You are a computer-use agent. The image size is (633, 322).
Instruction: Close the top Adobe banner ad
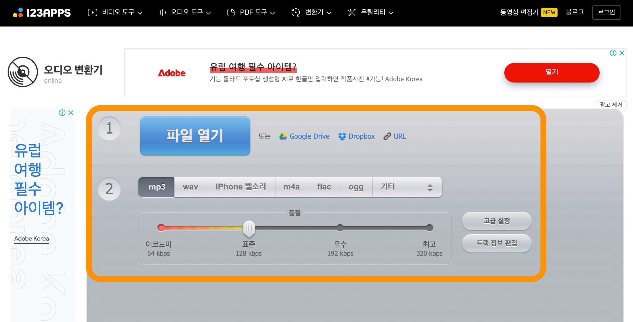622,53
